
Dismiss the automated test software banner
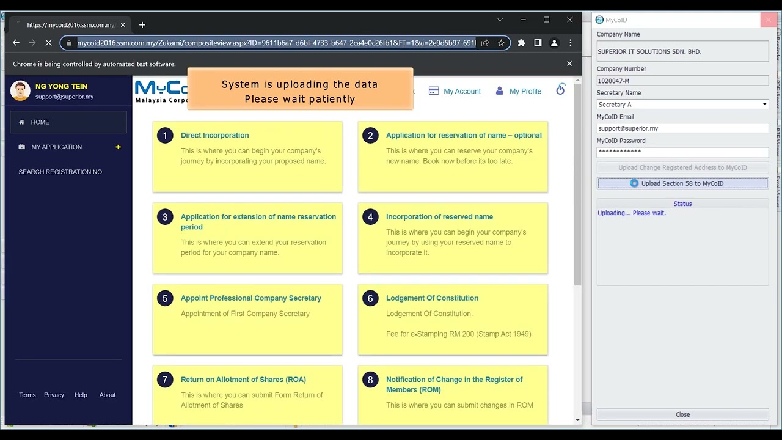(569, 64)
